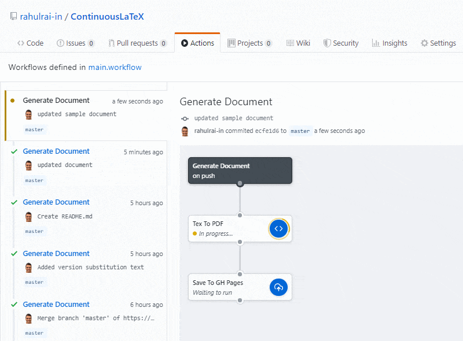Click the 'a few seconds ago' timestamp in run list
The height and width of the screenshot is (341, 463).
click(x=137, y=101)
